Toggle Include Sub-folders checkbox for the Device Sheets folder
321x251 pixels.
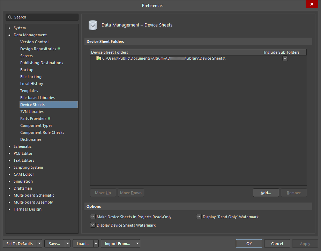285,58
